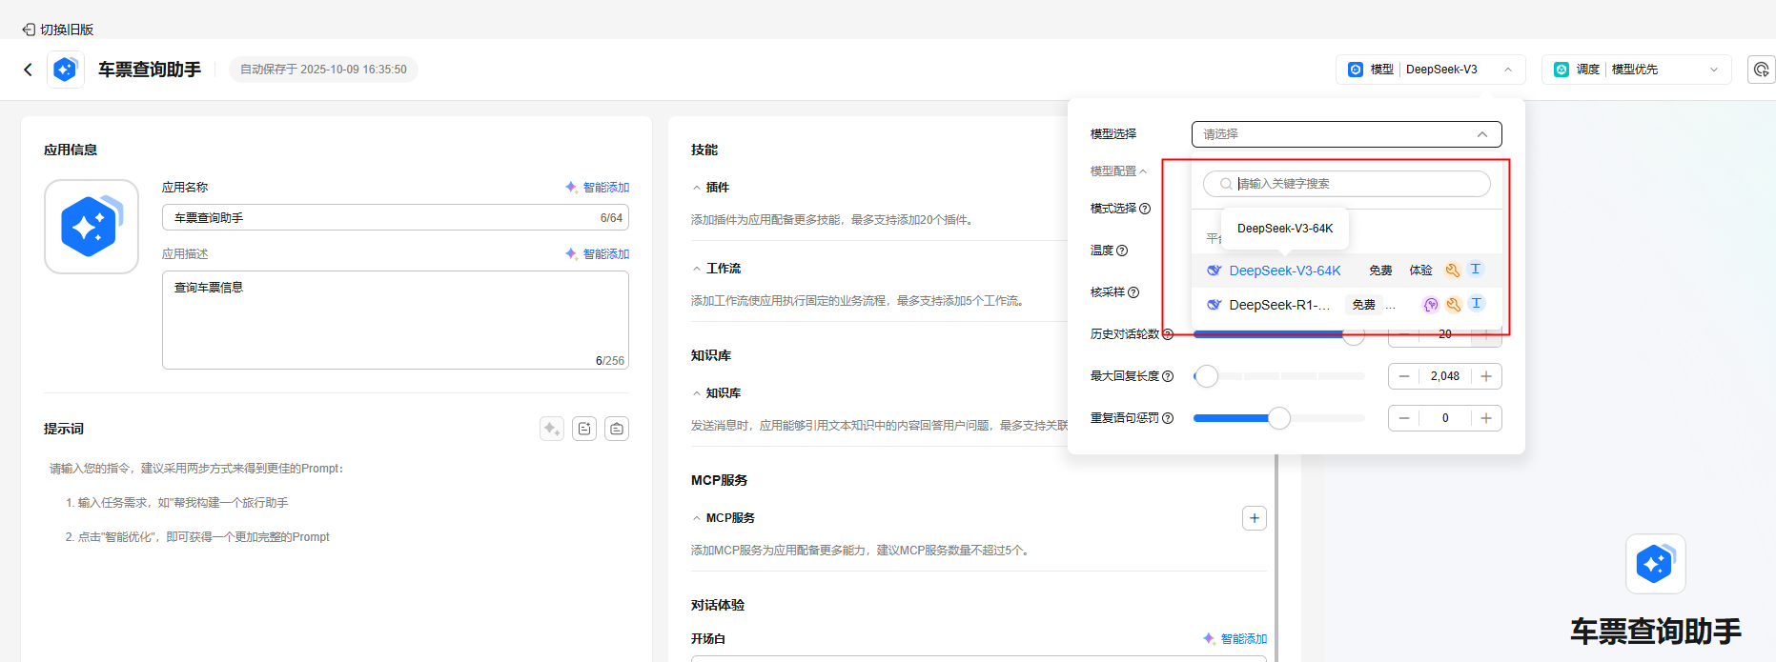Open the 模型 DeepSeek-V3 dropdown in header
1776x662 pixels.
[x=1431, y=70]
